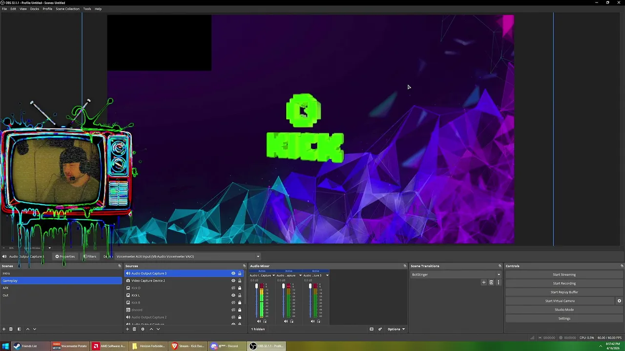The image size is (625, 351).
Task: Click the Start Recording button
Action: [x=564, y=283]
